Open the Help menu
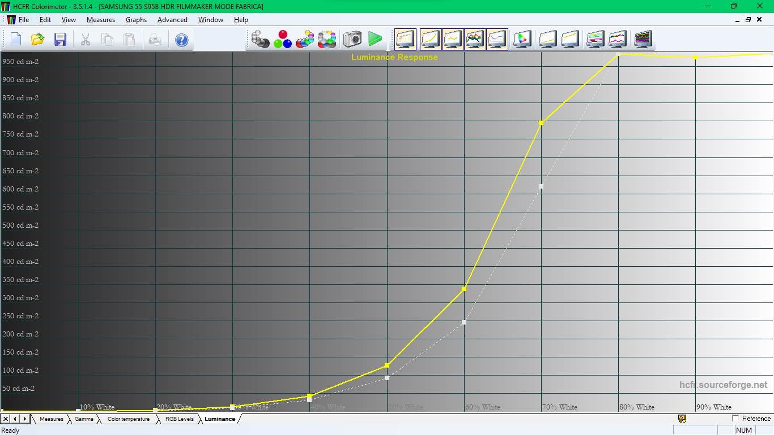 pyautogui.click(x=241, y=20)
